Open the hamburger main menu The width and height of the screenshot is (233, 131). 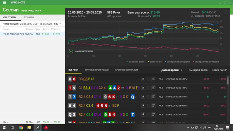point(5,3)
